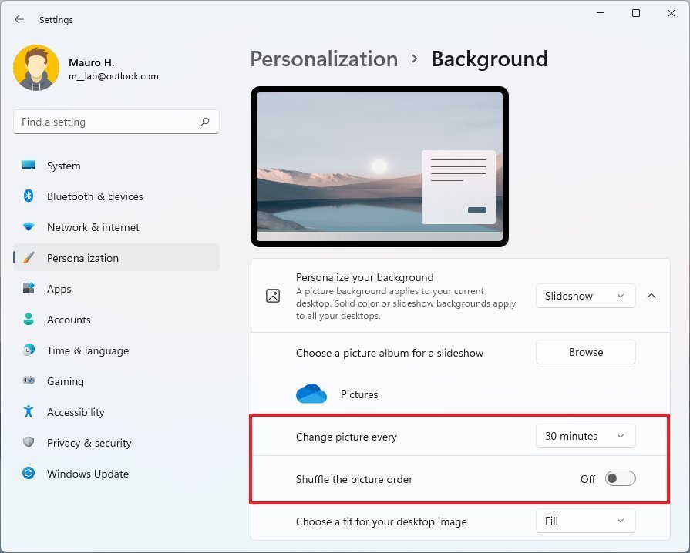Open Gaming settings label

(x=65, y=381)
